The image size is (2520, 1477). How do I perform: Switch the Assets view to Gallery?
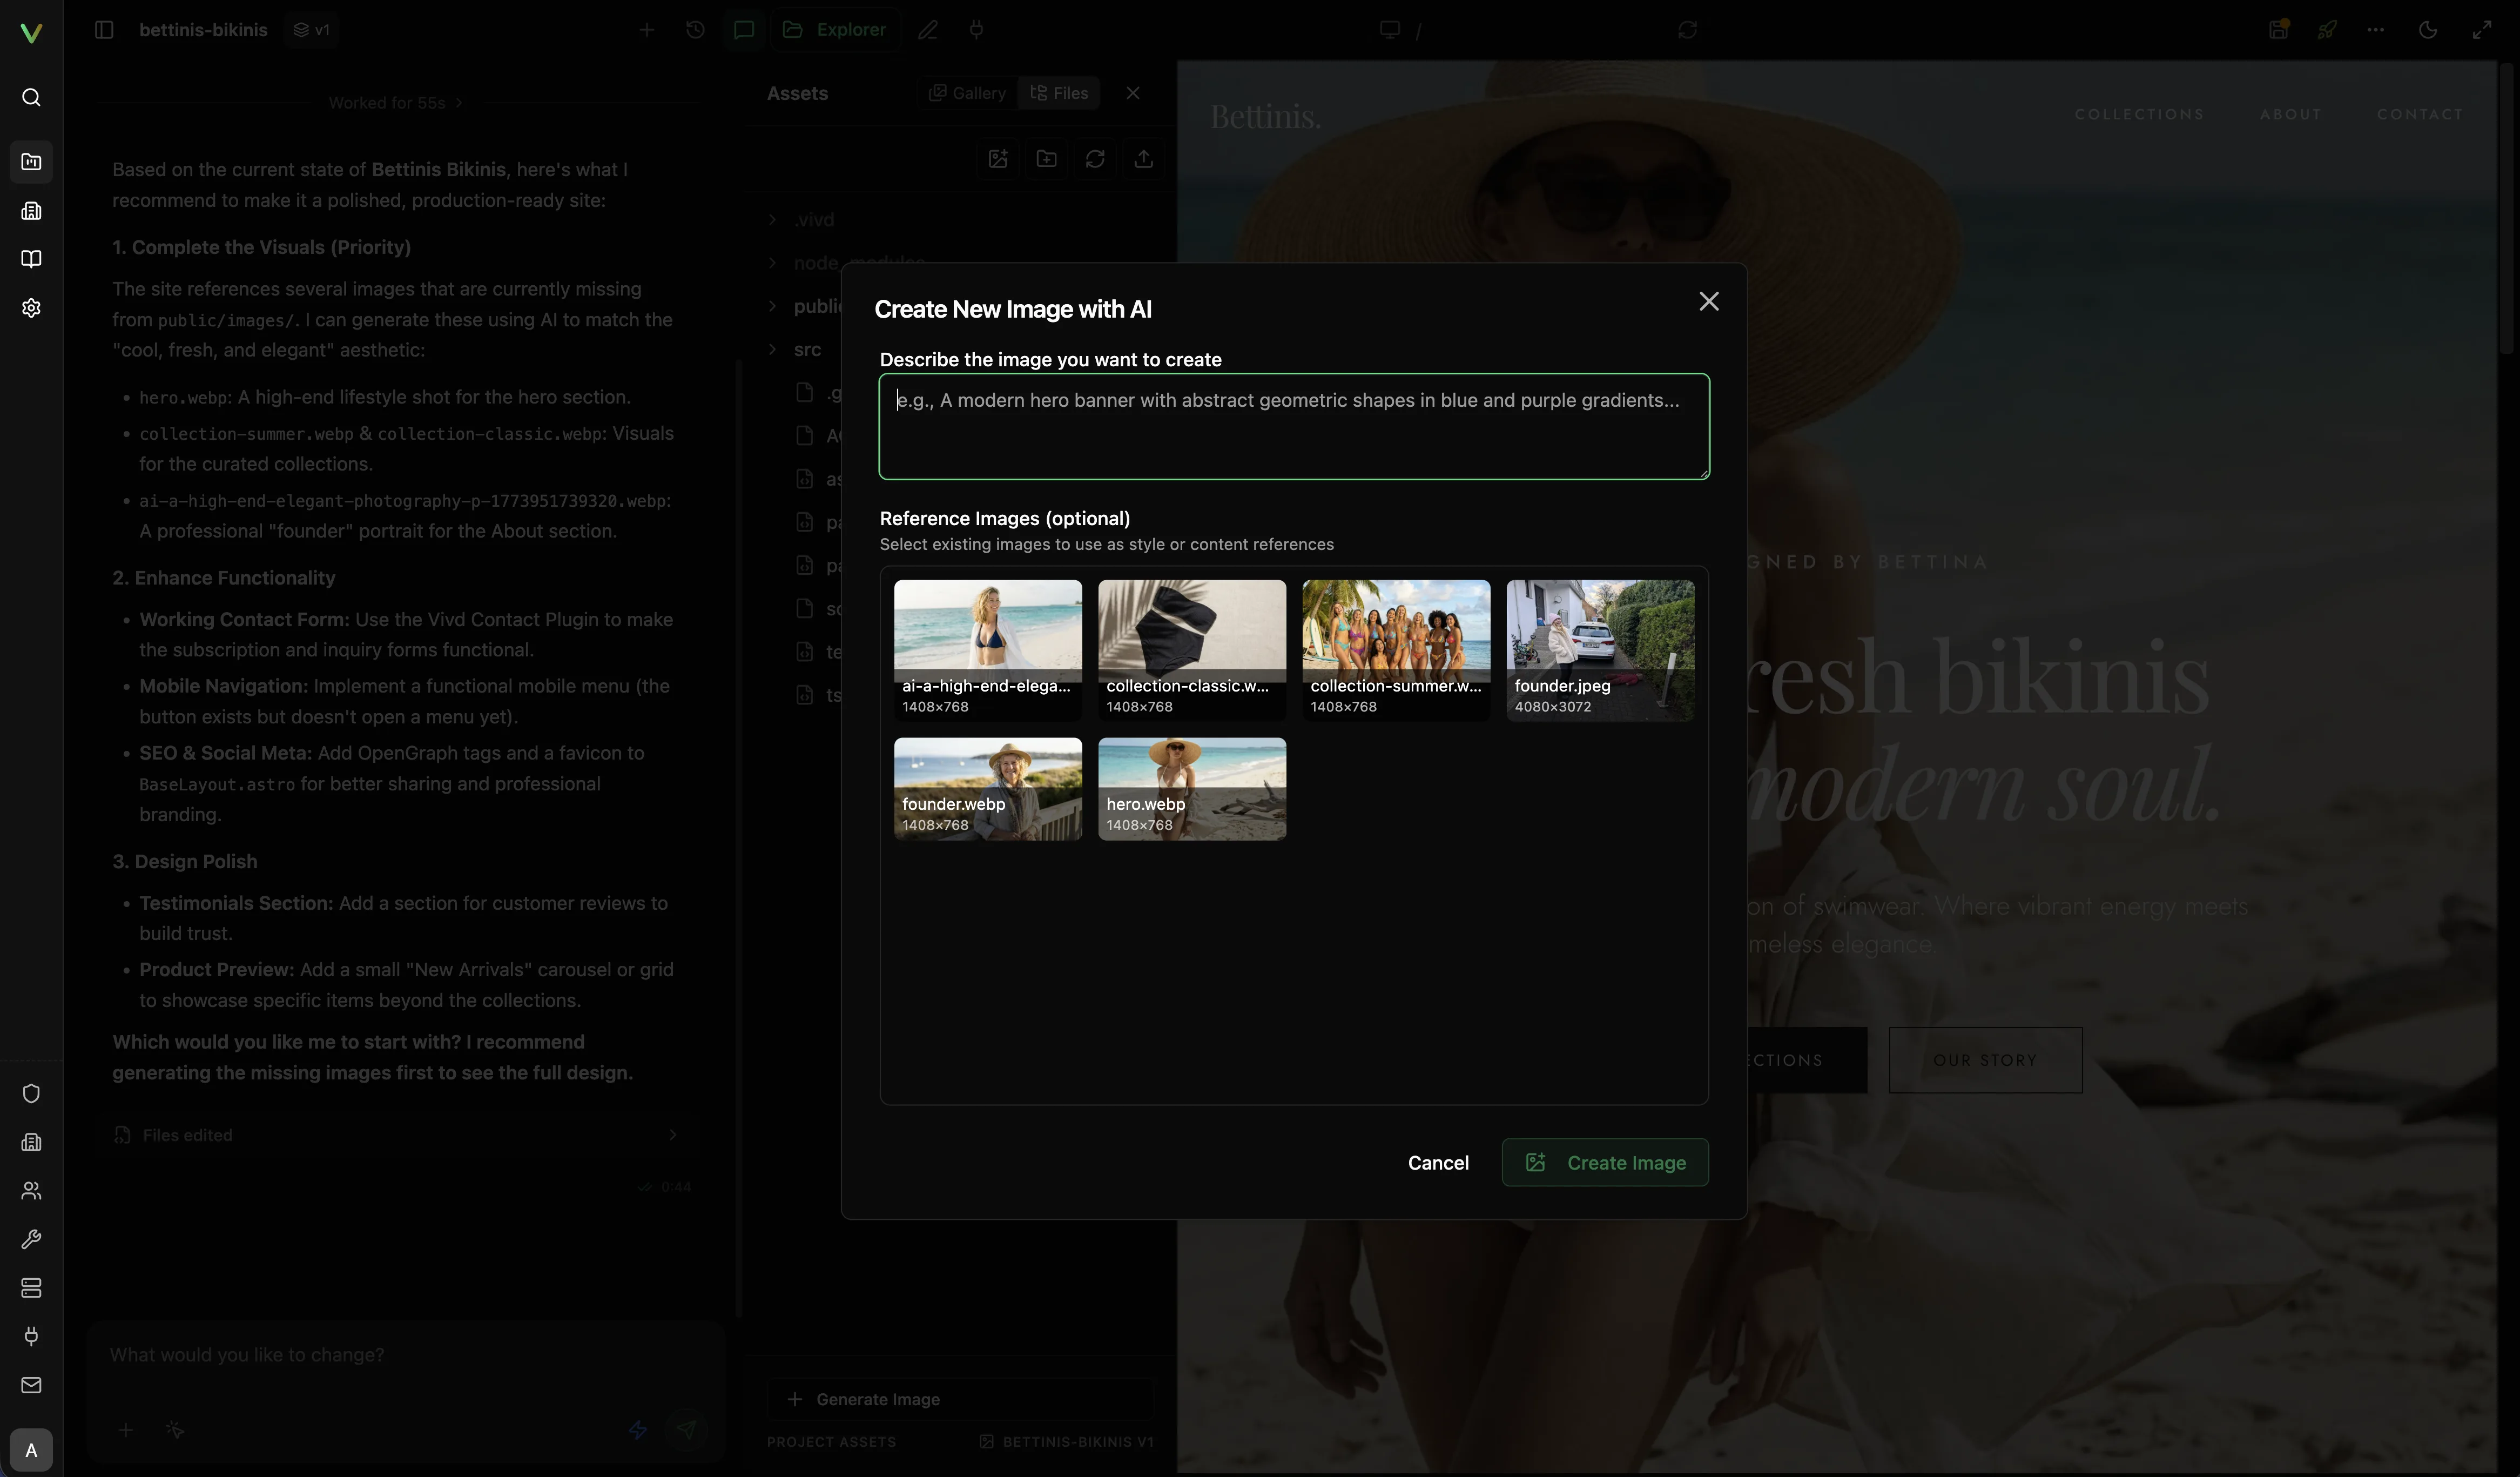(x=965, y=92)
